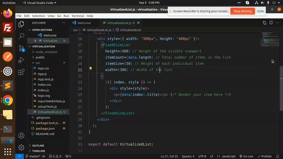283x159 pixels.
Task: Open the Extensions view icon
Action: pyautogui.click(x=21, y=72)
